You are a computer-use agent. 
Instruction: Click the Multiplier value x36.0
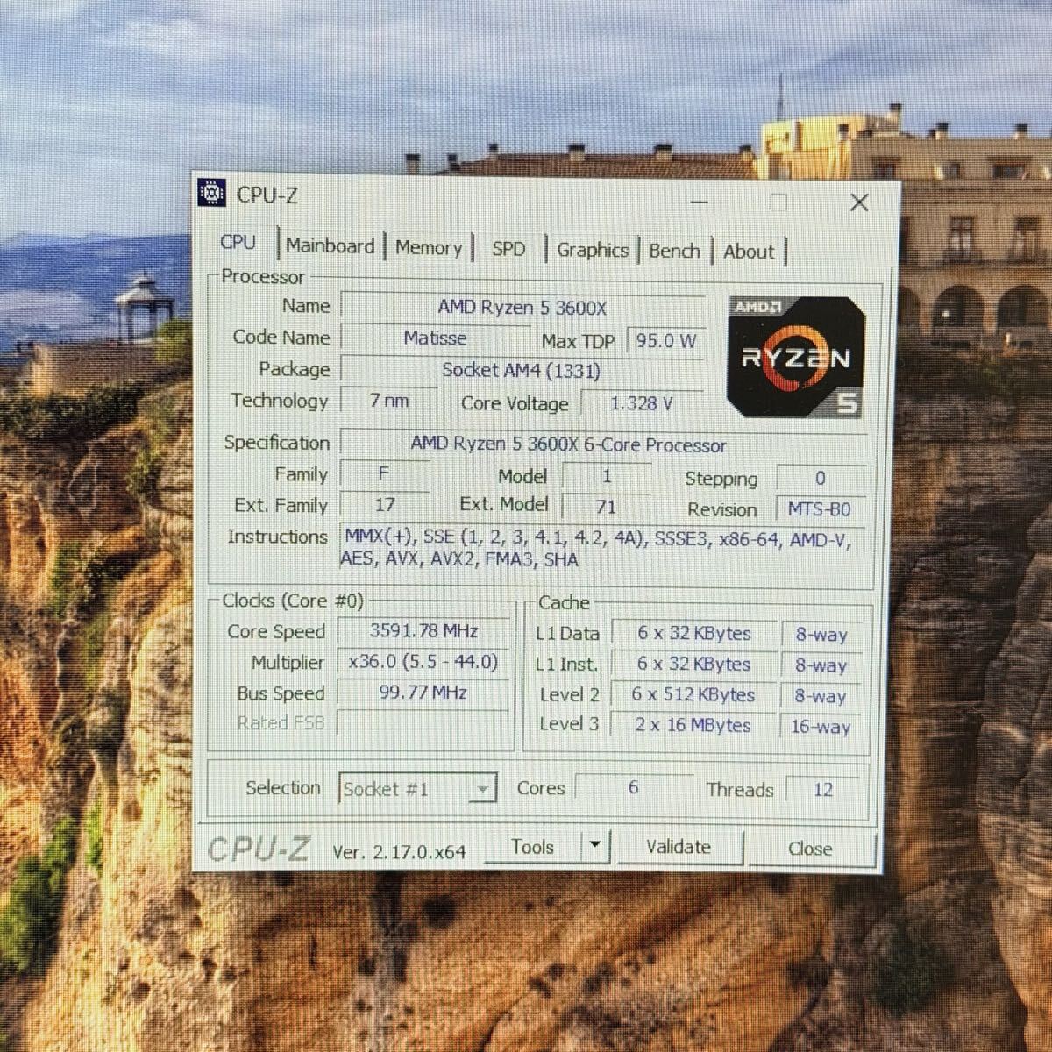click(x=423, y=662)
